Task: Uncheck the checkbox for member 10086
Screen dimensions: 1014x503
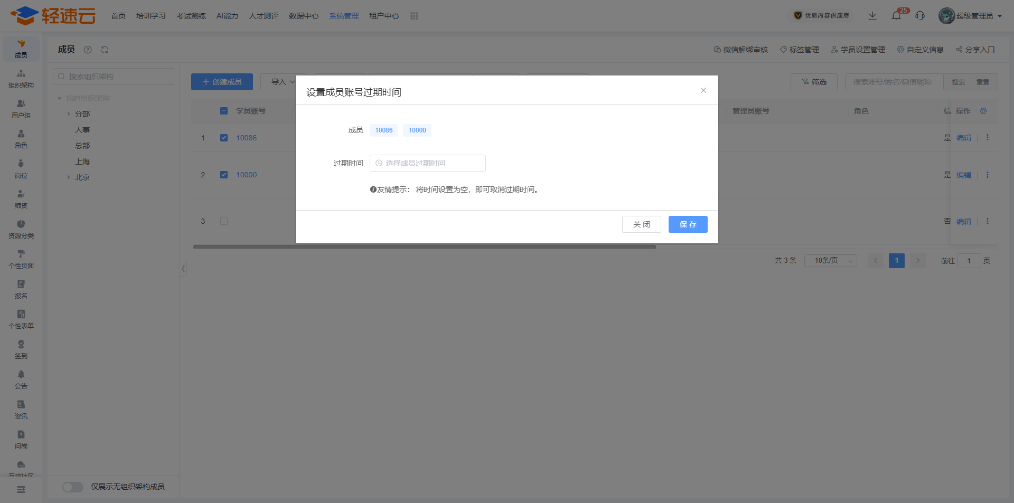Action: (x=224, y=138)
